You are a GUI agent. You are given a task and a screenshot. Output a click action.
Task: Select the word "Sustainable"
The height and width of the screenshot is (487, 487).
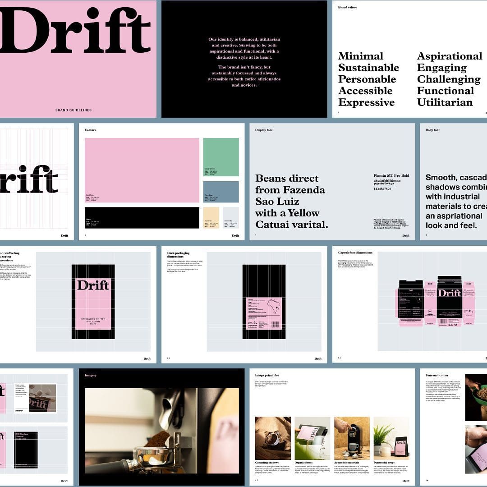[368, 68]
